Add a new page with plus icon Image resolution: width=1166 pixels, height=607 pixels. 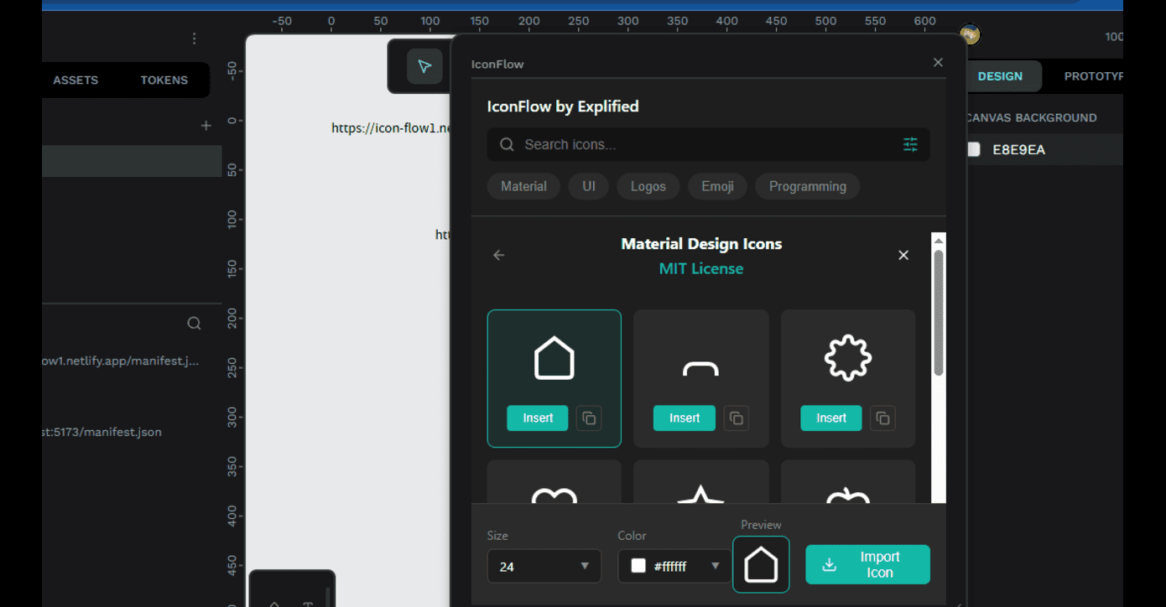point(206,126)
